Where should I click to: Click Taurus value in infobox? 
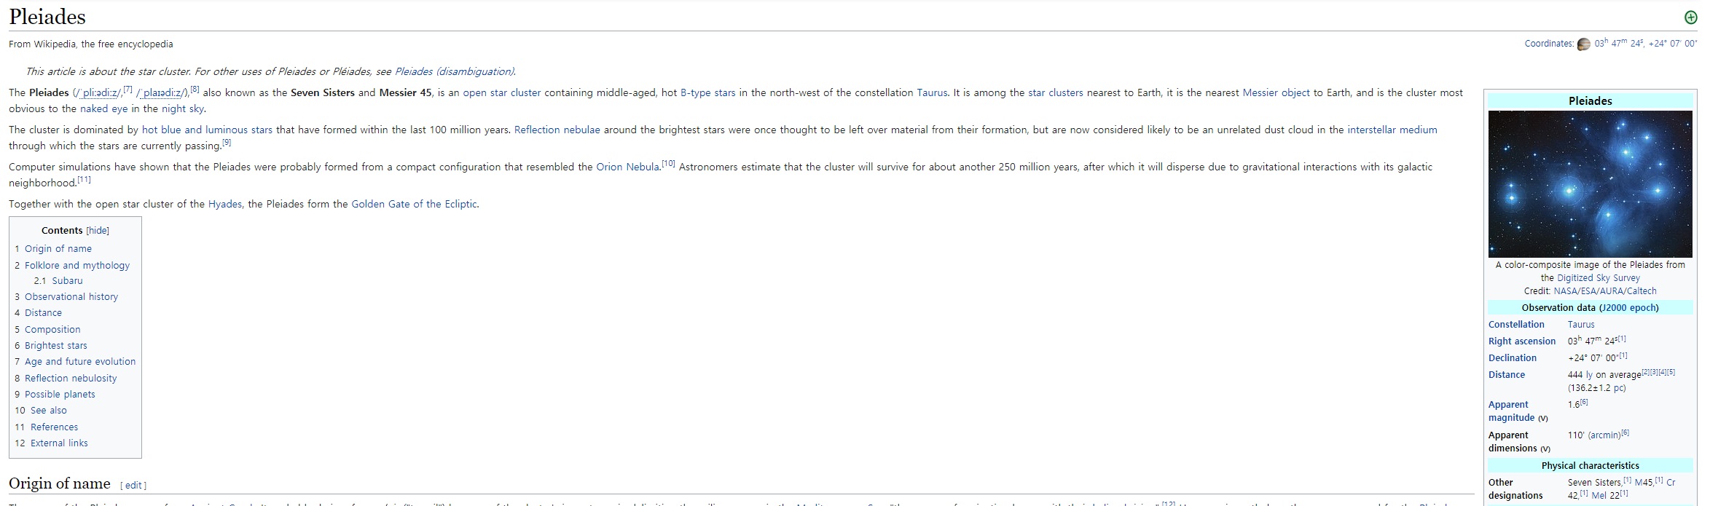point(1581,325)
